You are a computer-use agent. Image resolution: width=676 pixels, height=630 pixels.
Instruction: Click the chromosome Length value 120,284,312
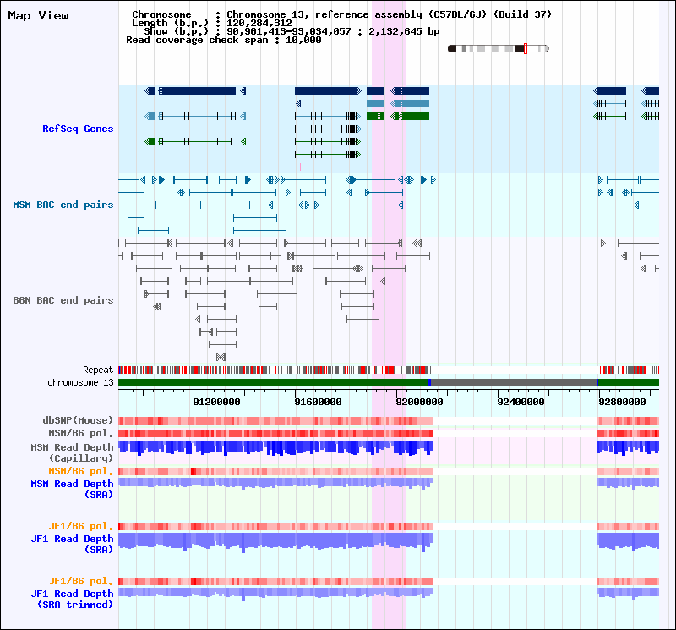click(x=259, y=23)
